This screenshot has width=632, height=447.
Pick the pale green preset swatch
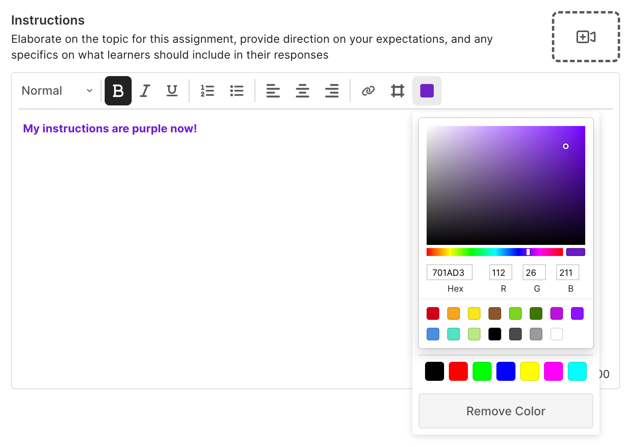coord(474,334)
